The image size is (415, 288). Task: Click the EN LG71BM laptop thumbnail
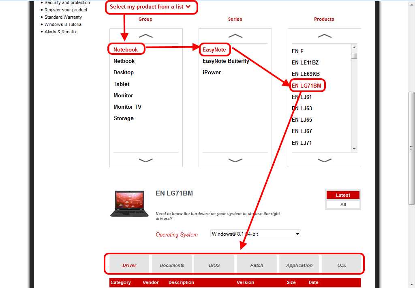[129, 204]
